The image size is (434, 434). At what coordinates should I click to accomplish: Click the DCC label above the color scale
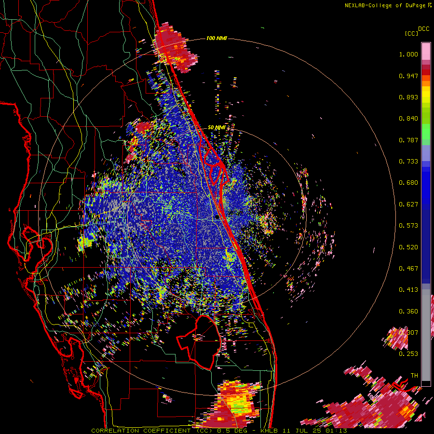[423, 29]
